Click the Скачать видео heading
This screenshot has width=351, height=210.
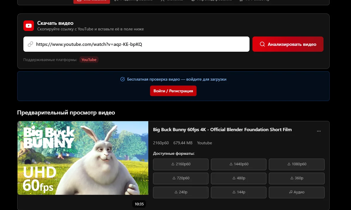(55, 23)
